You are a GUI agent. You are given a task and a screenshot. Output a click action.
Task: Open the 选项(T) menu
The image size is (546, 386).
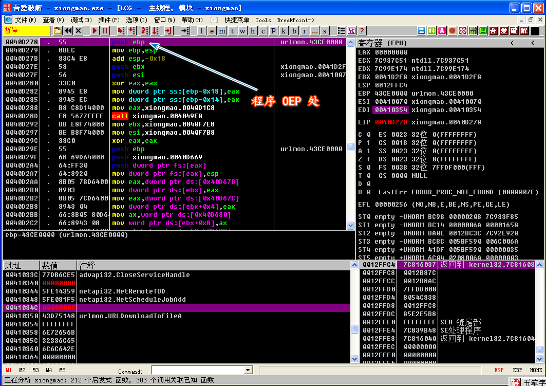coord(137,20)
